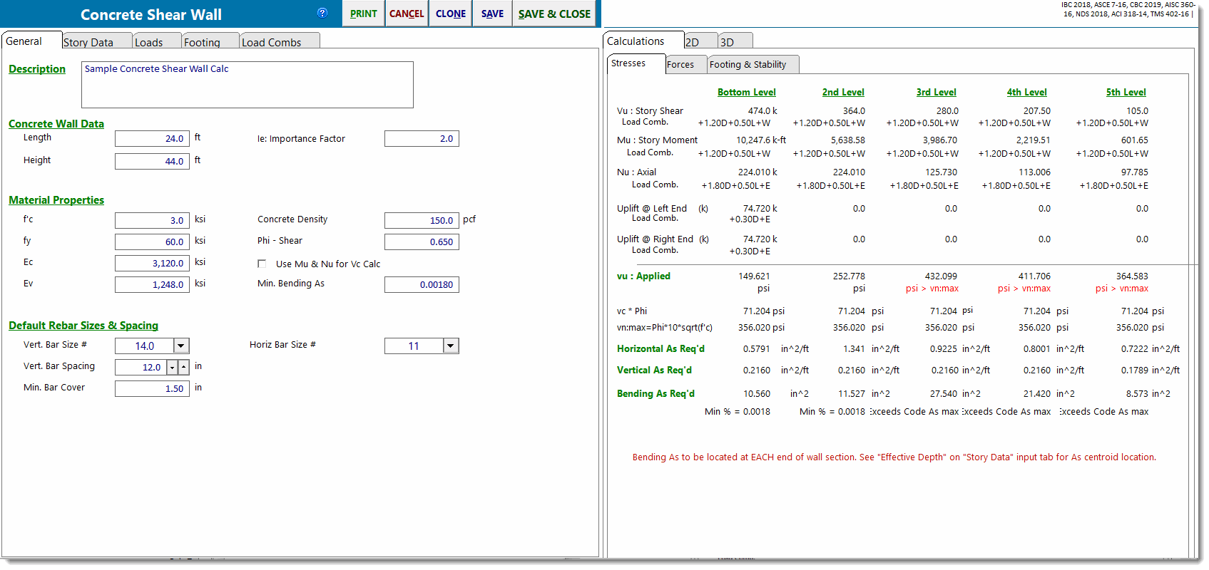
Task: Click the 3rd Level applied stress 432.099
Action: pos(941,276)
